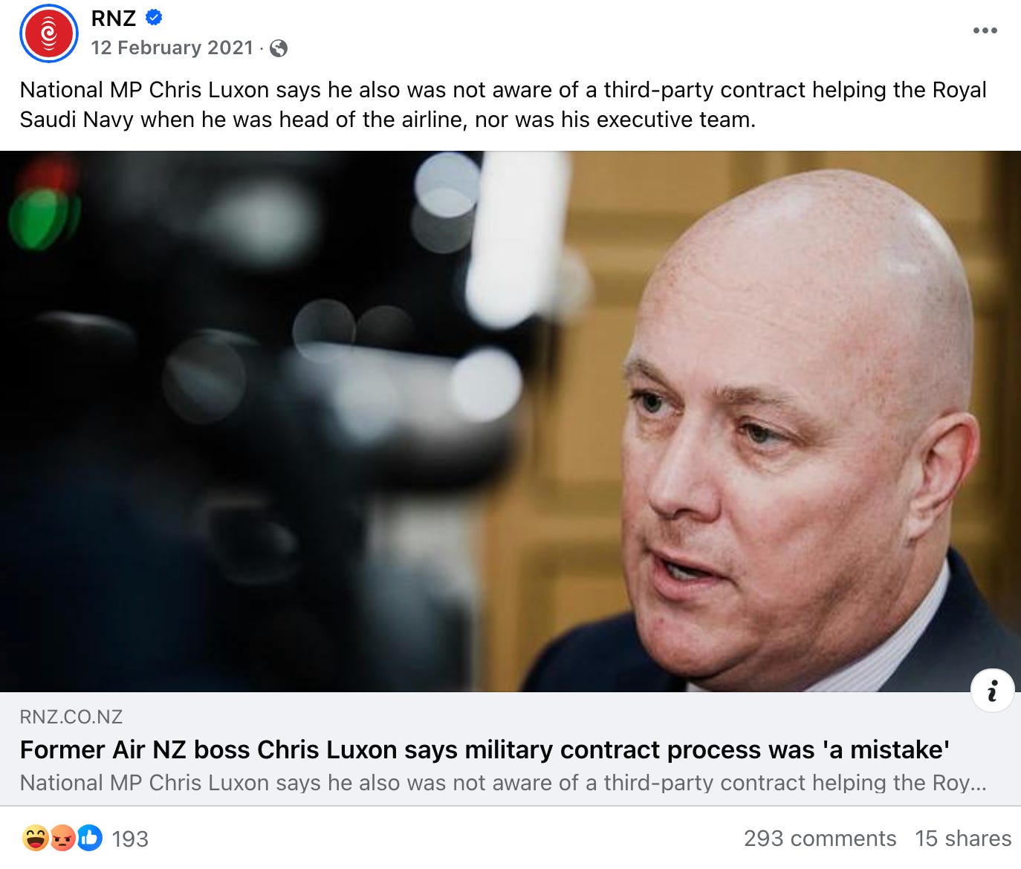Open the three-dot post options menu

coord(985,30)
